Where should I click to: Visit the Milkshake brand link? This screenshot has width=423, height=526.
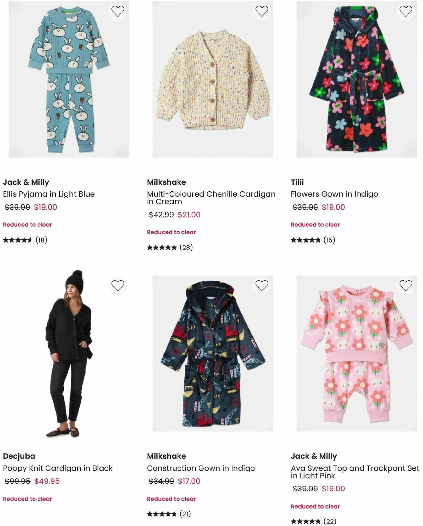166,182
